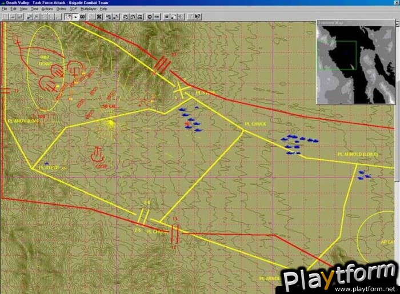Image resolution: width=400 pixels, height=294 pixels.
Task: Open the Help menu
Action: pyautogui.click(x=103, y=9)
